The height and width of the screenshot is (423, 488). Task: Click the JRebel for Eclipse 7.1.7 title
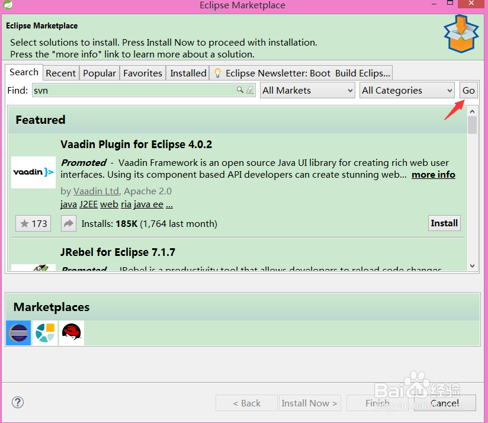click(118, 252)
